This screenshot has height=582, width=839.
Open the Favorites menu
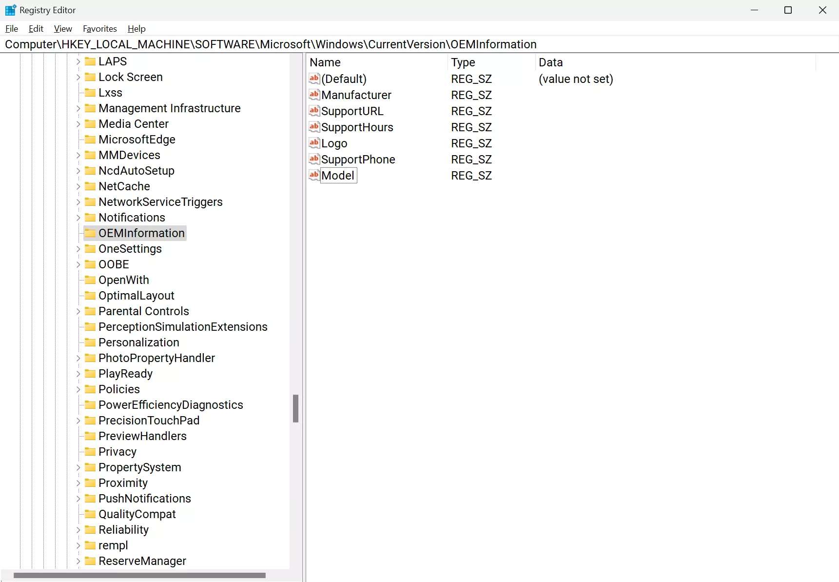(x=100, y=29)
